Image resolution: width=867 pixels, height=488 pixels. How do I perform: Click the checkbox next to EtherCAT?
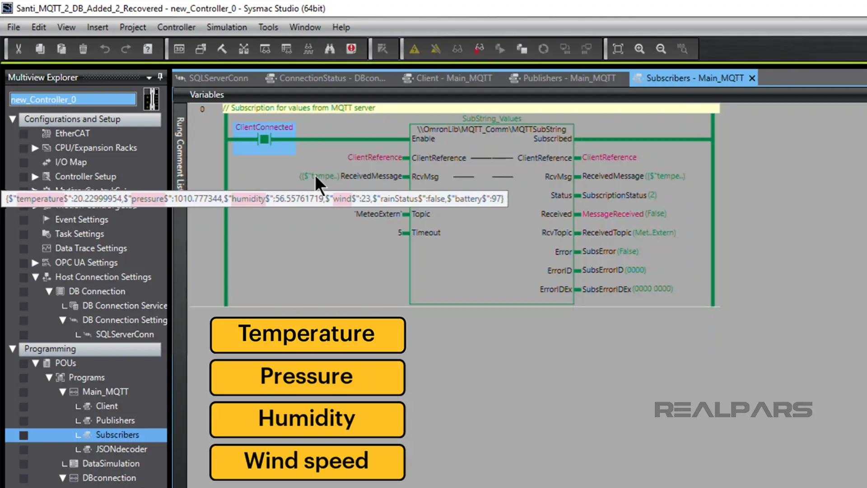[24, 134]
